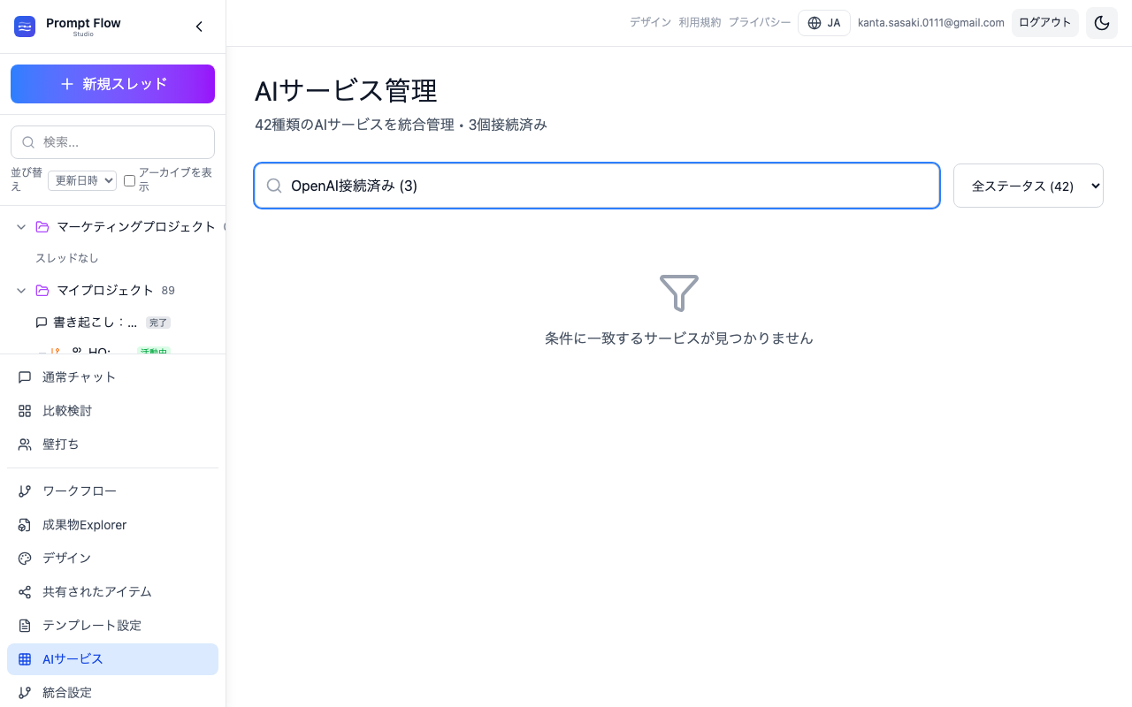Click the マイプロジェクト folder name
Viewport: 1132px width, 707px height.
[105, 291]
